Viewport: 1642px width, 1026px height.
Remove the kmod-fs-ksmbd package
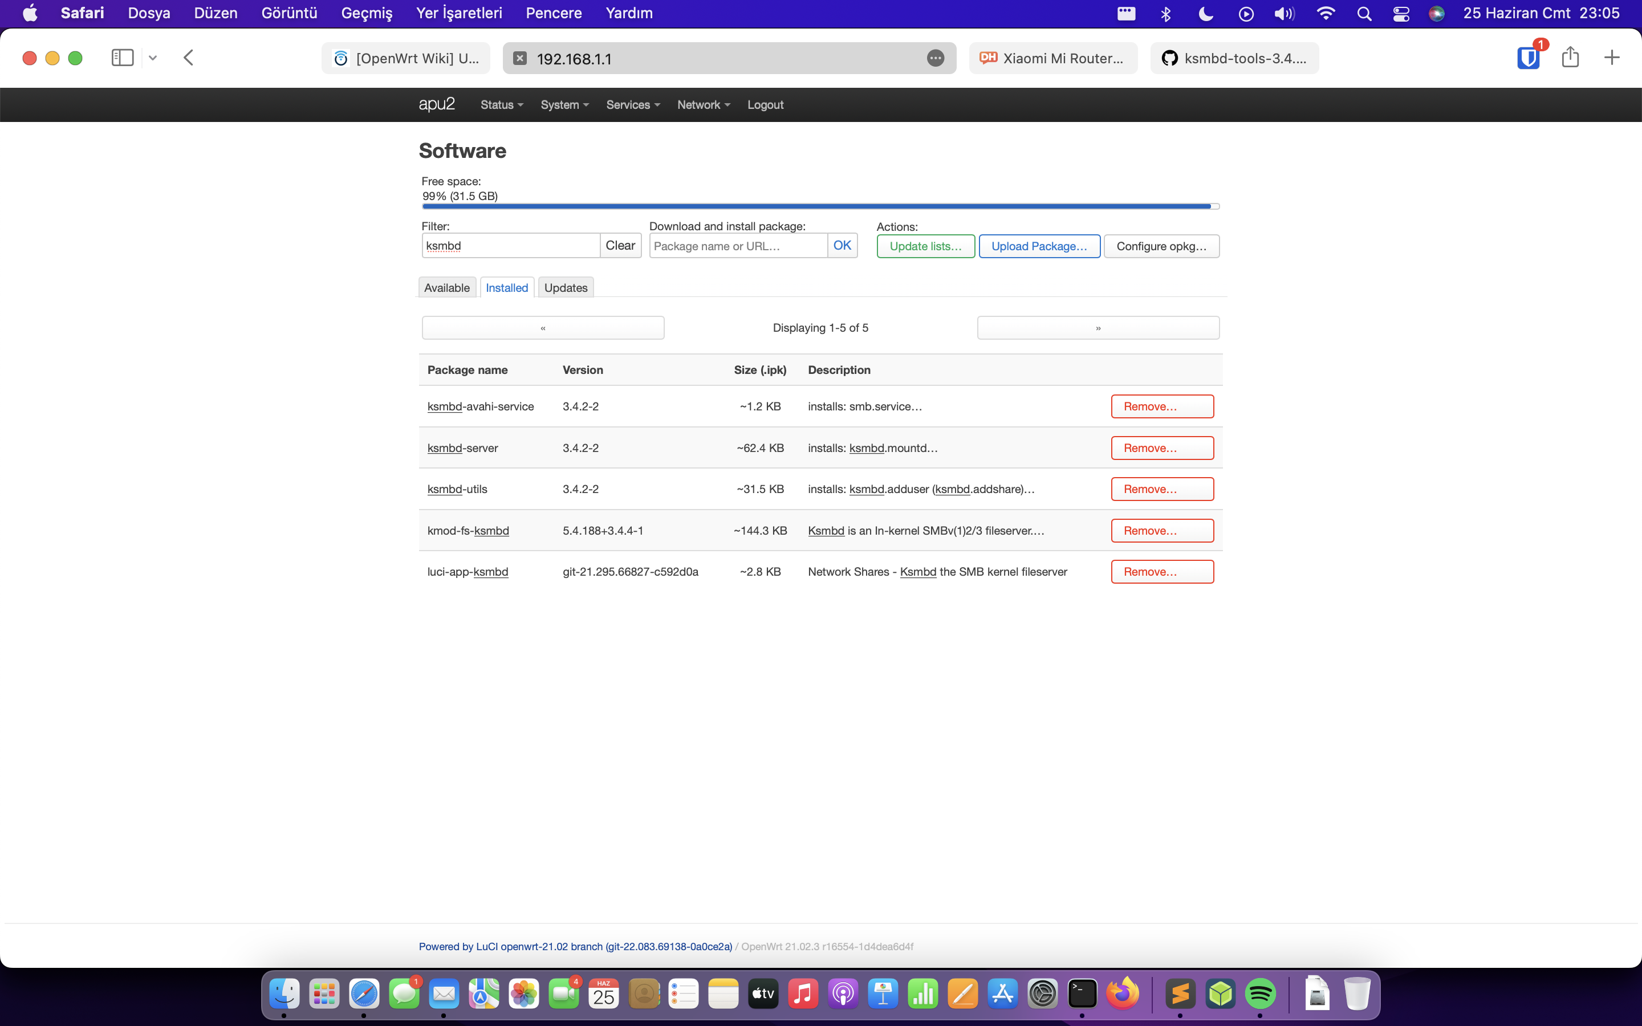pyautogui.click(x=1163, y=531)
